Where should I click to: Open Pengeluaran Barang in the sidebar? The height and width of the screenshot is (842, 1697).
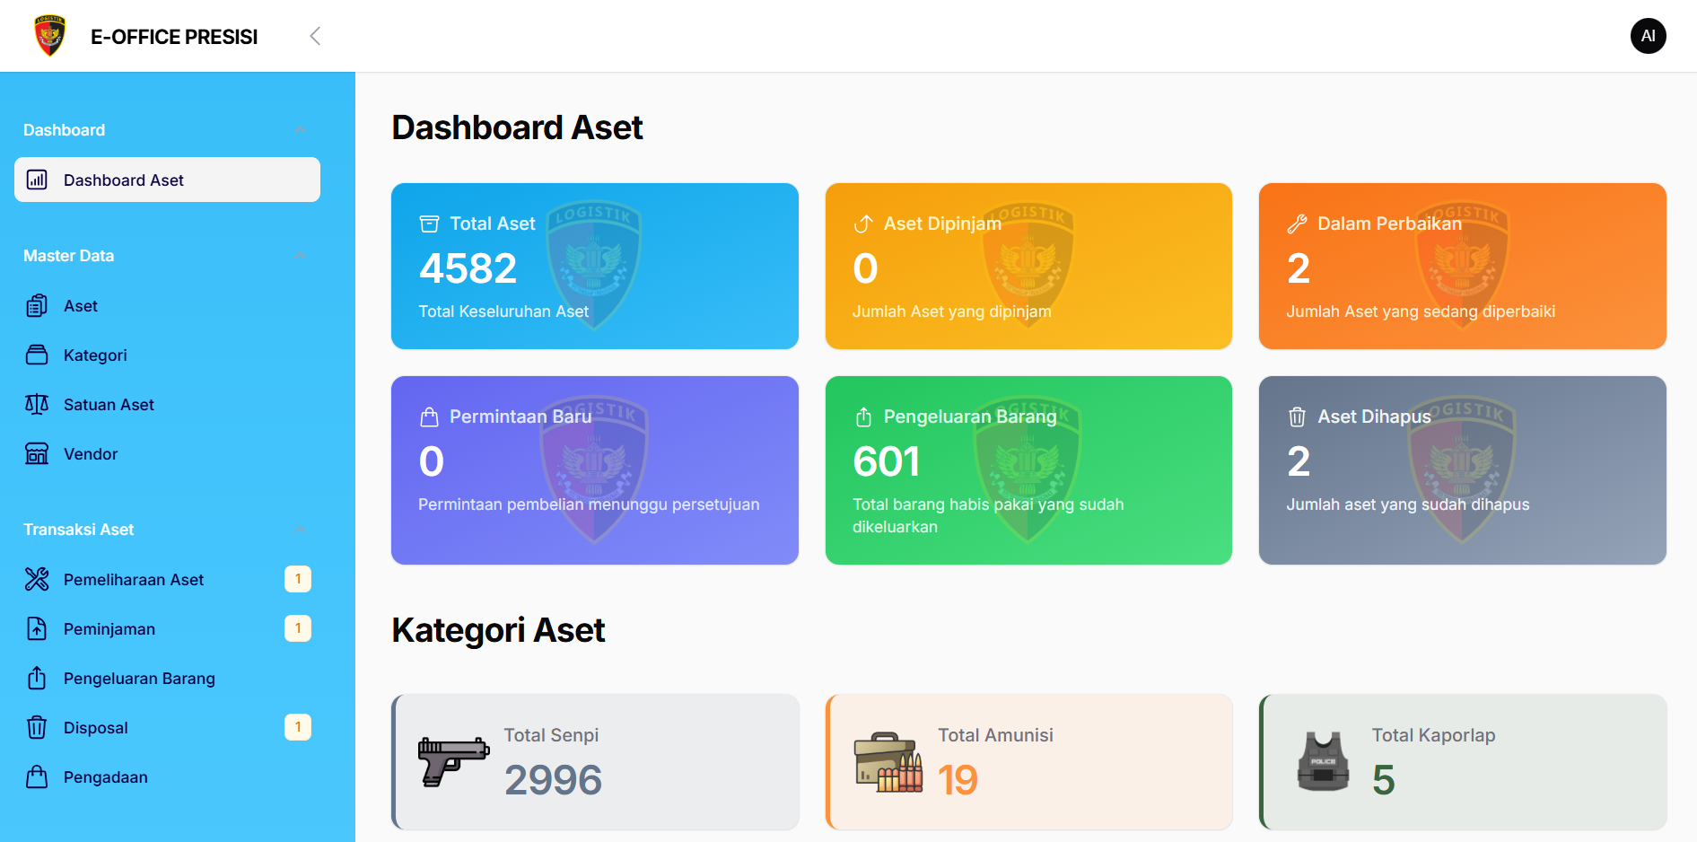(139, 679)
